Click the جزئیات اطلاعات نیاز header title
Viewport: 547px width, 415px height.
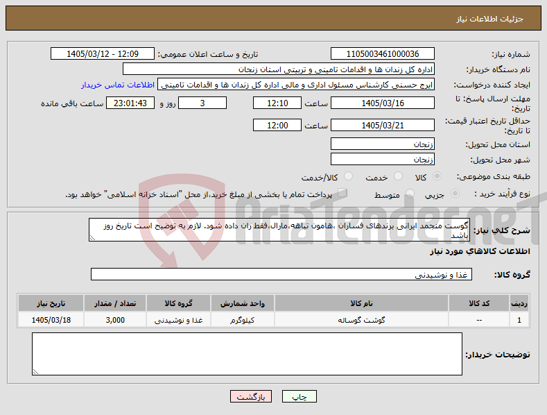(x=489, y=19)
